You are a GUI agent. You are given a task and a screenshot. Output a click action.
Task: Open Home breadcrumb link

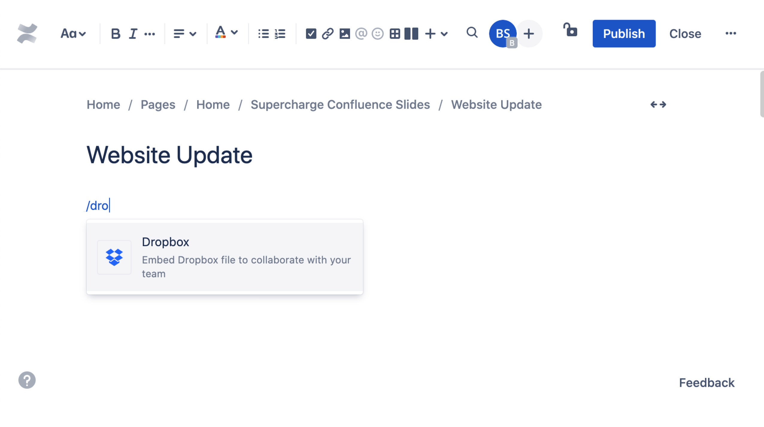103,105
